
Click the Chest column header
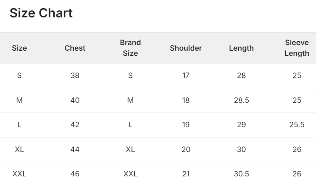click(x=75, y=48)
